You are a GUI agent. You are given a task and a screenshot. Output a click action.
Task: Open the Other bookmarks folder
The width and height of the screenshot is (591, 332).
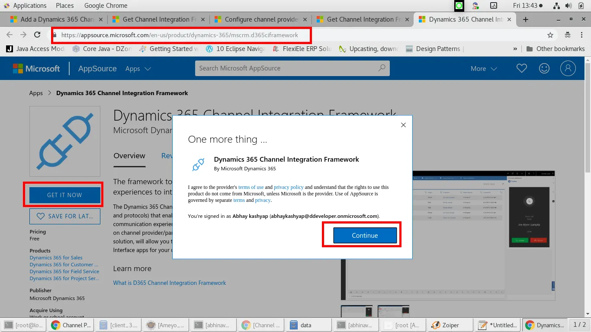pos(556,49)
